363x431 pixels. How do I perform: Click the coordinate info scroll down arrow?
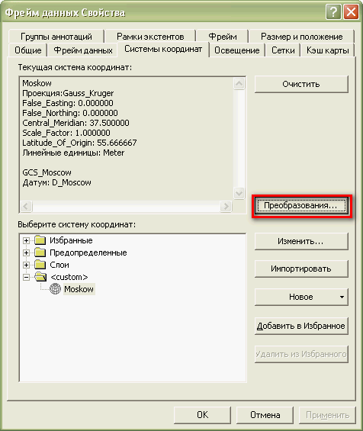tap(239, 193)
